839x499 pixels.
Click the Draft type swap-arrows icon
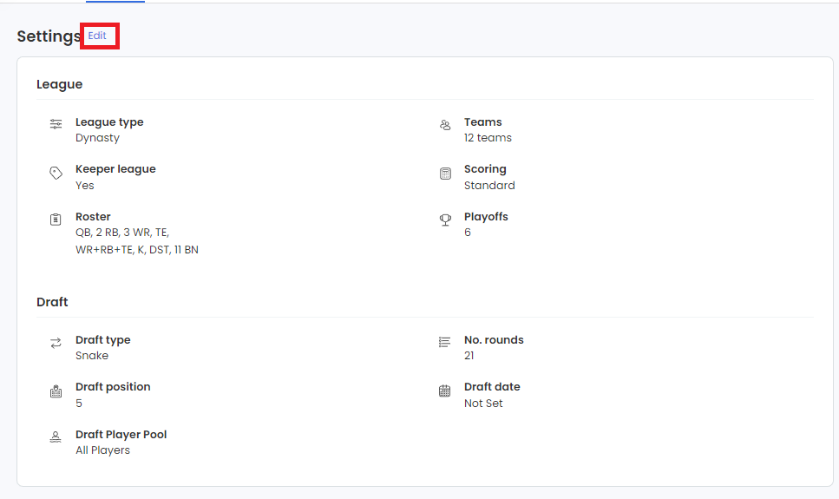[56, 343]
